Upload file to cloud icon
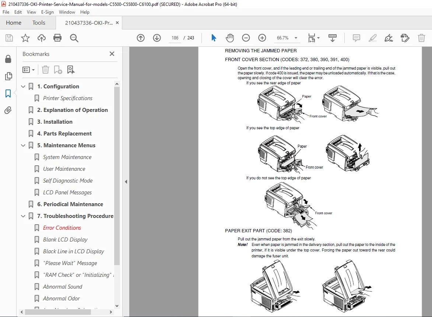Viewport: 432px width, 317px height. pyautogui.click(x=42, y=38)
